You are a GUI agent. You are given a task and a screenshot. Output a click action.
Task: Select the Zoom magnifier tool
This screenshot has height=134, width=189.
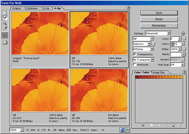(5, 23)
